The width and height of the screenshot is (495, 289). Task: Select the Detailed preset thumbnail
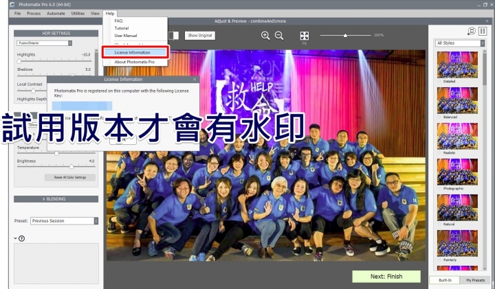tap(457, 65)
